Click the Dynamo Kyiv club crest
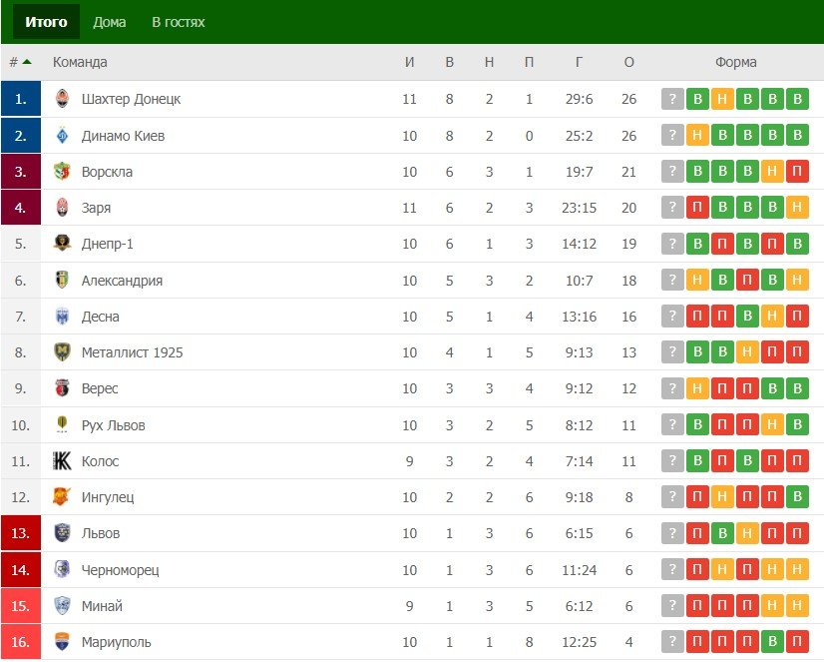The width and height of the screenshot is (824, 662). click(x=62, y=136)
